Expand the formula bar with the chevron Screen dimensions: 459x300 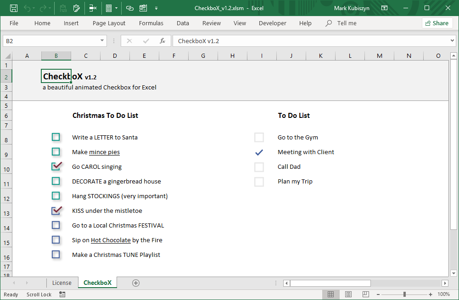pyautogui.click(x=453, y=41)
